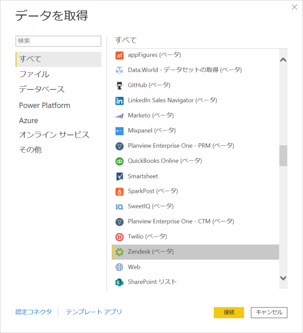
Task: Open the テンプレート アプリ link
Action: tap(94, 312)
